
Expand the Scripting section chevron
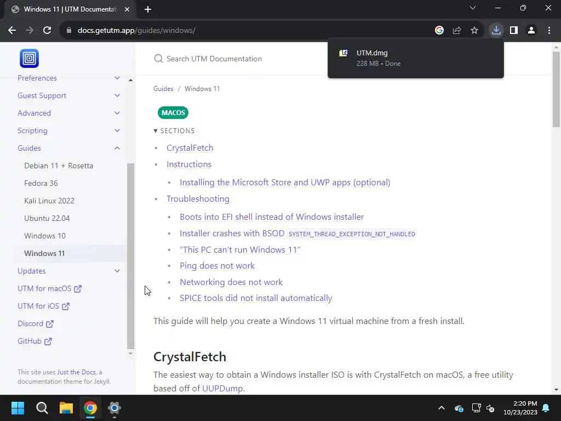pos(117,130)
